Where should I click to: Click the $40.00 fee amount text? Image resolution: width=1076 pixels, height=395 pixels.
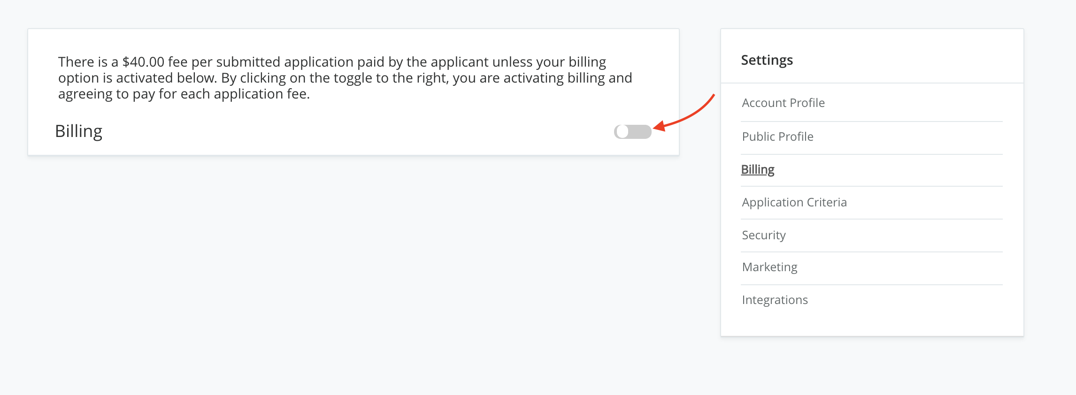pyautogui.click(x=143, y=62)
